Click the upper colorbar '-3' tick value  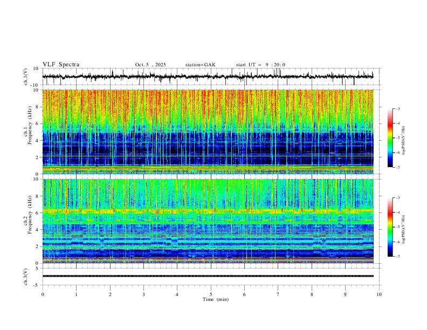click(x=398, y=108)
